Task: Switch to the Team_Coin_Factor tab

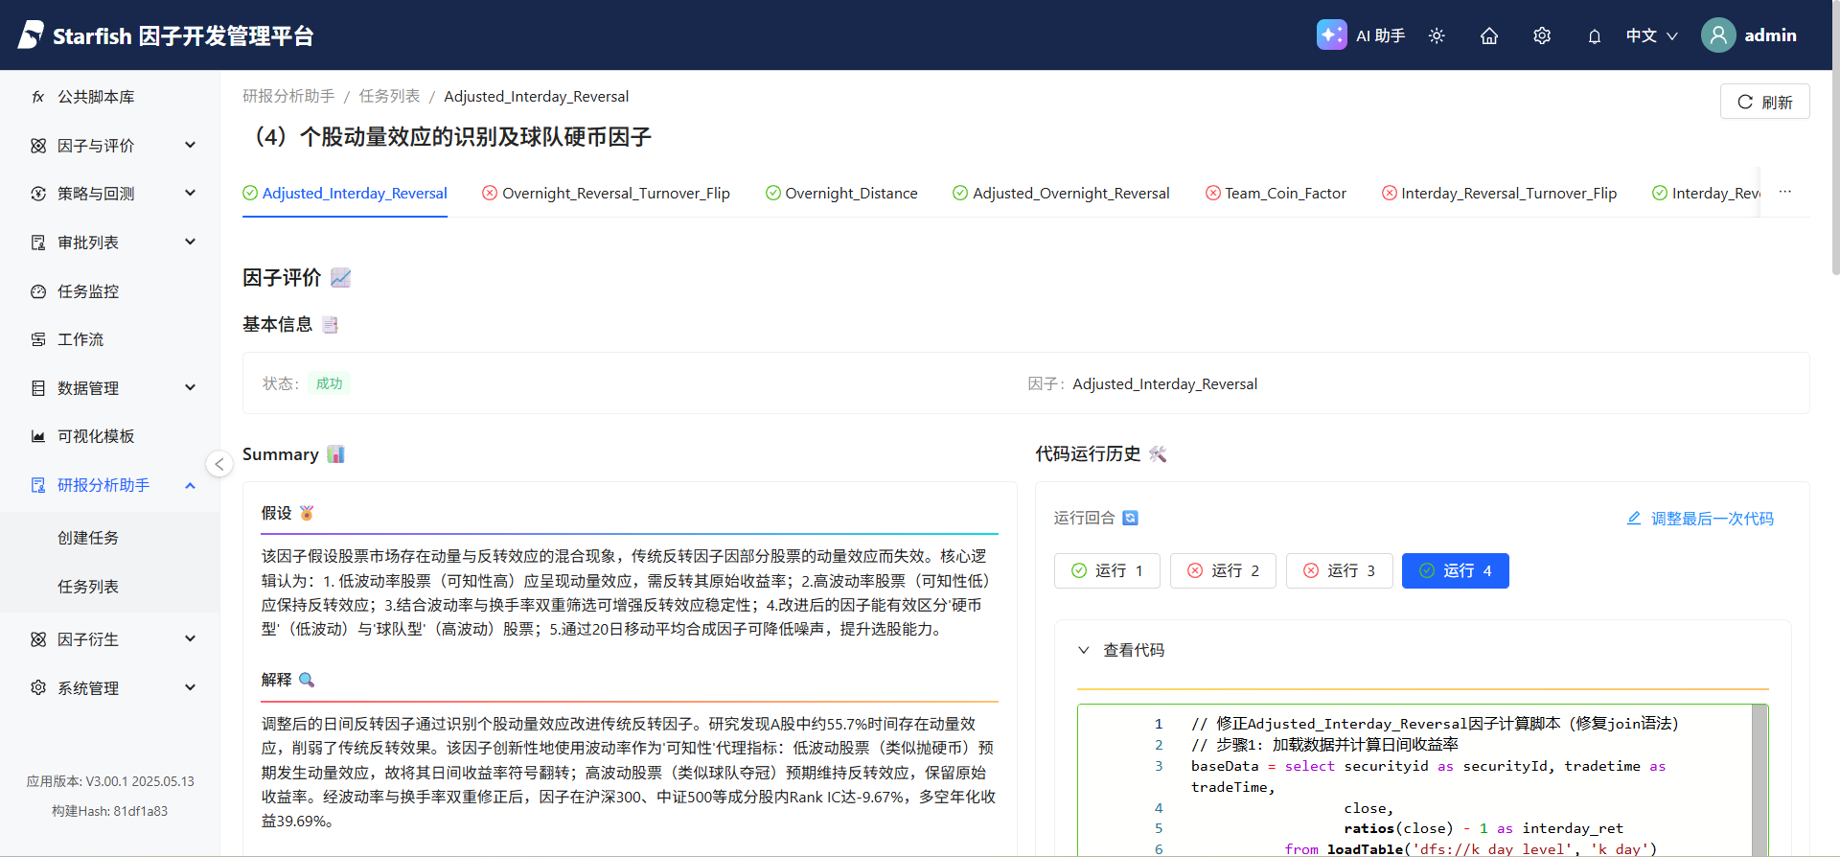Action: [1276, 194]
